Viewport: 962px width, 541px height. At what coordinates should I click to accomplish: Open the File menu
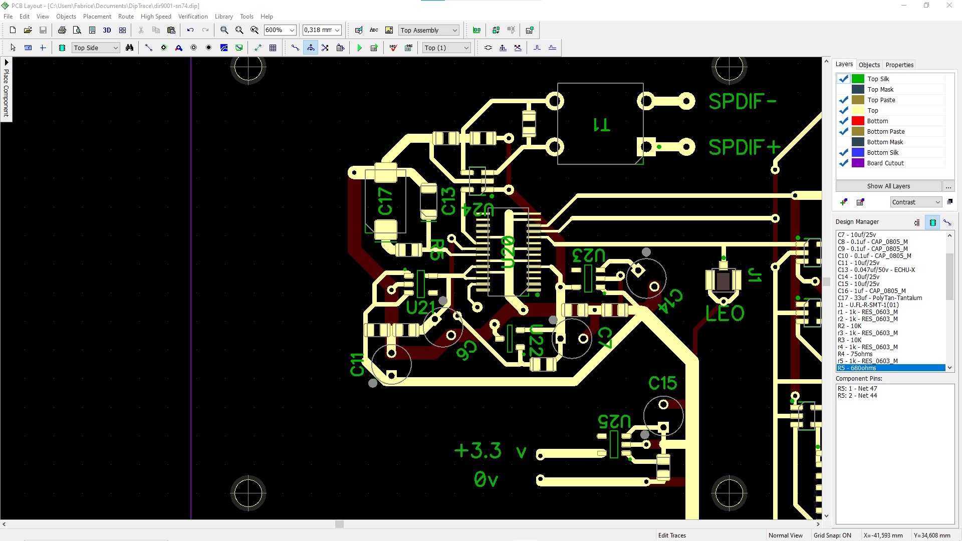pyautogui.click(x=8, y=17)
